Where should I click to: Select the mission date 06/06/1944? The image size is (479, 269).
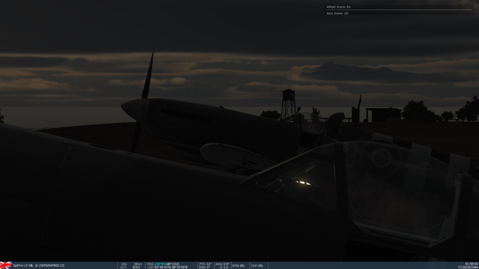point(468,267)
